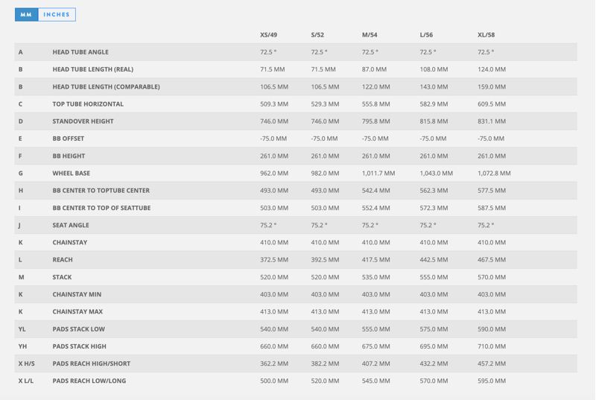Click the BB OFFSET row label
The height and width of the screenshot is (400, 596).
(68, 139)
